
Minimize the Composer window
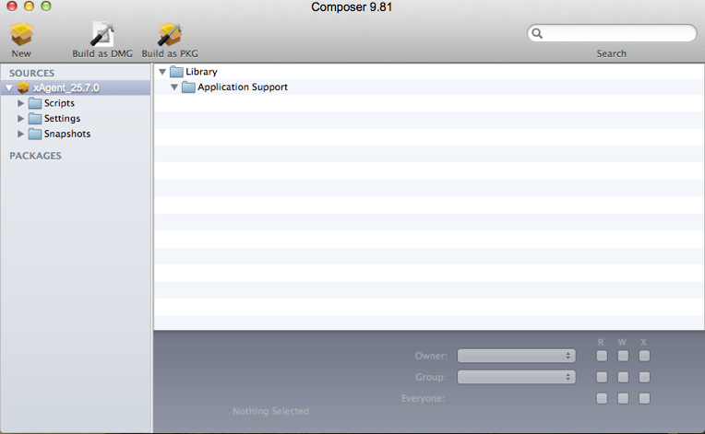pyautogui.click(x=29, y=6)
